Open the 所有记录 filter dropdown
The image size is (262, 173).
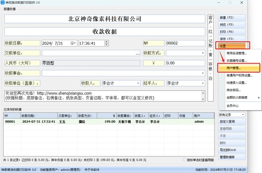pos(243,114)
